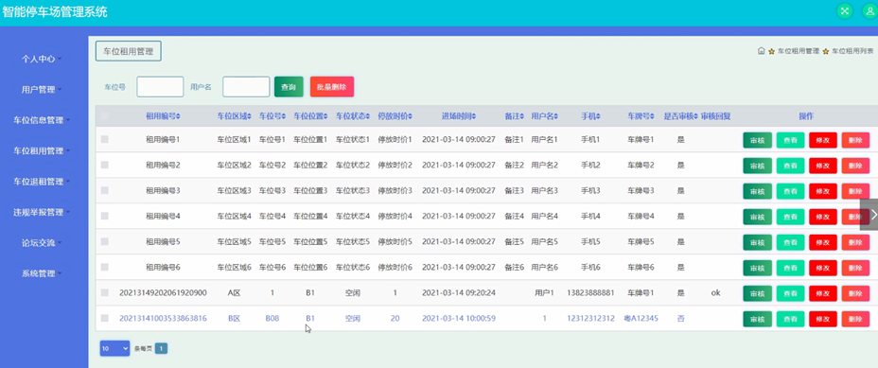878x368 pixels.
Task: Sort by 手机 column header
Action: coord(590,116)
